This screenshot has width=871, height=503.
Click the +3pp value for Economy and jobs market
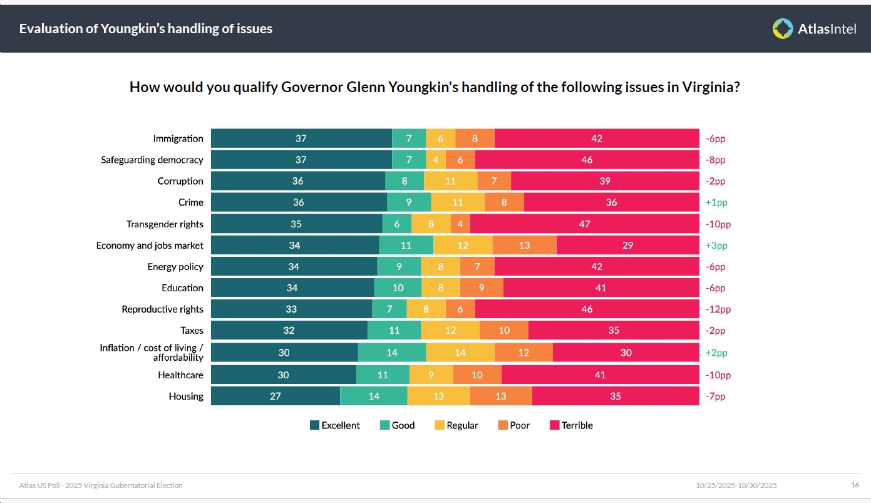coord(716,246)
